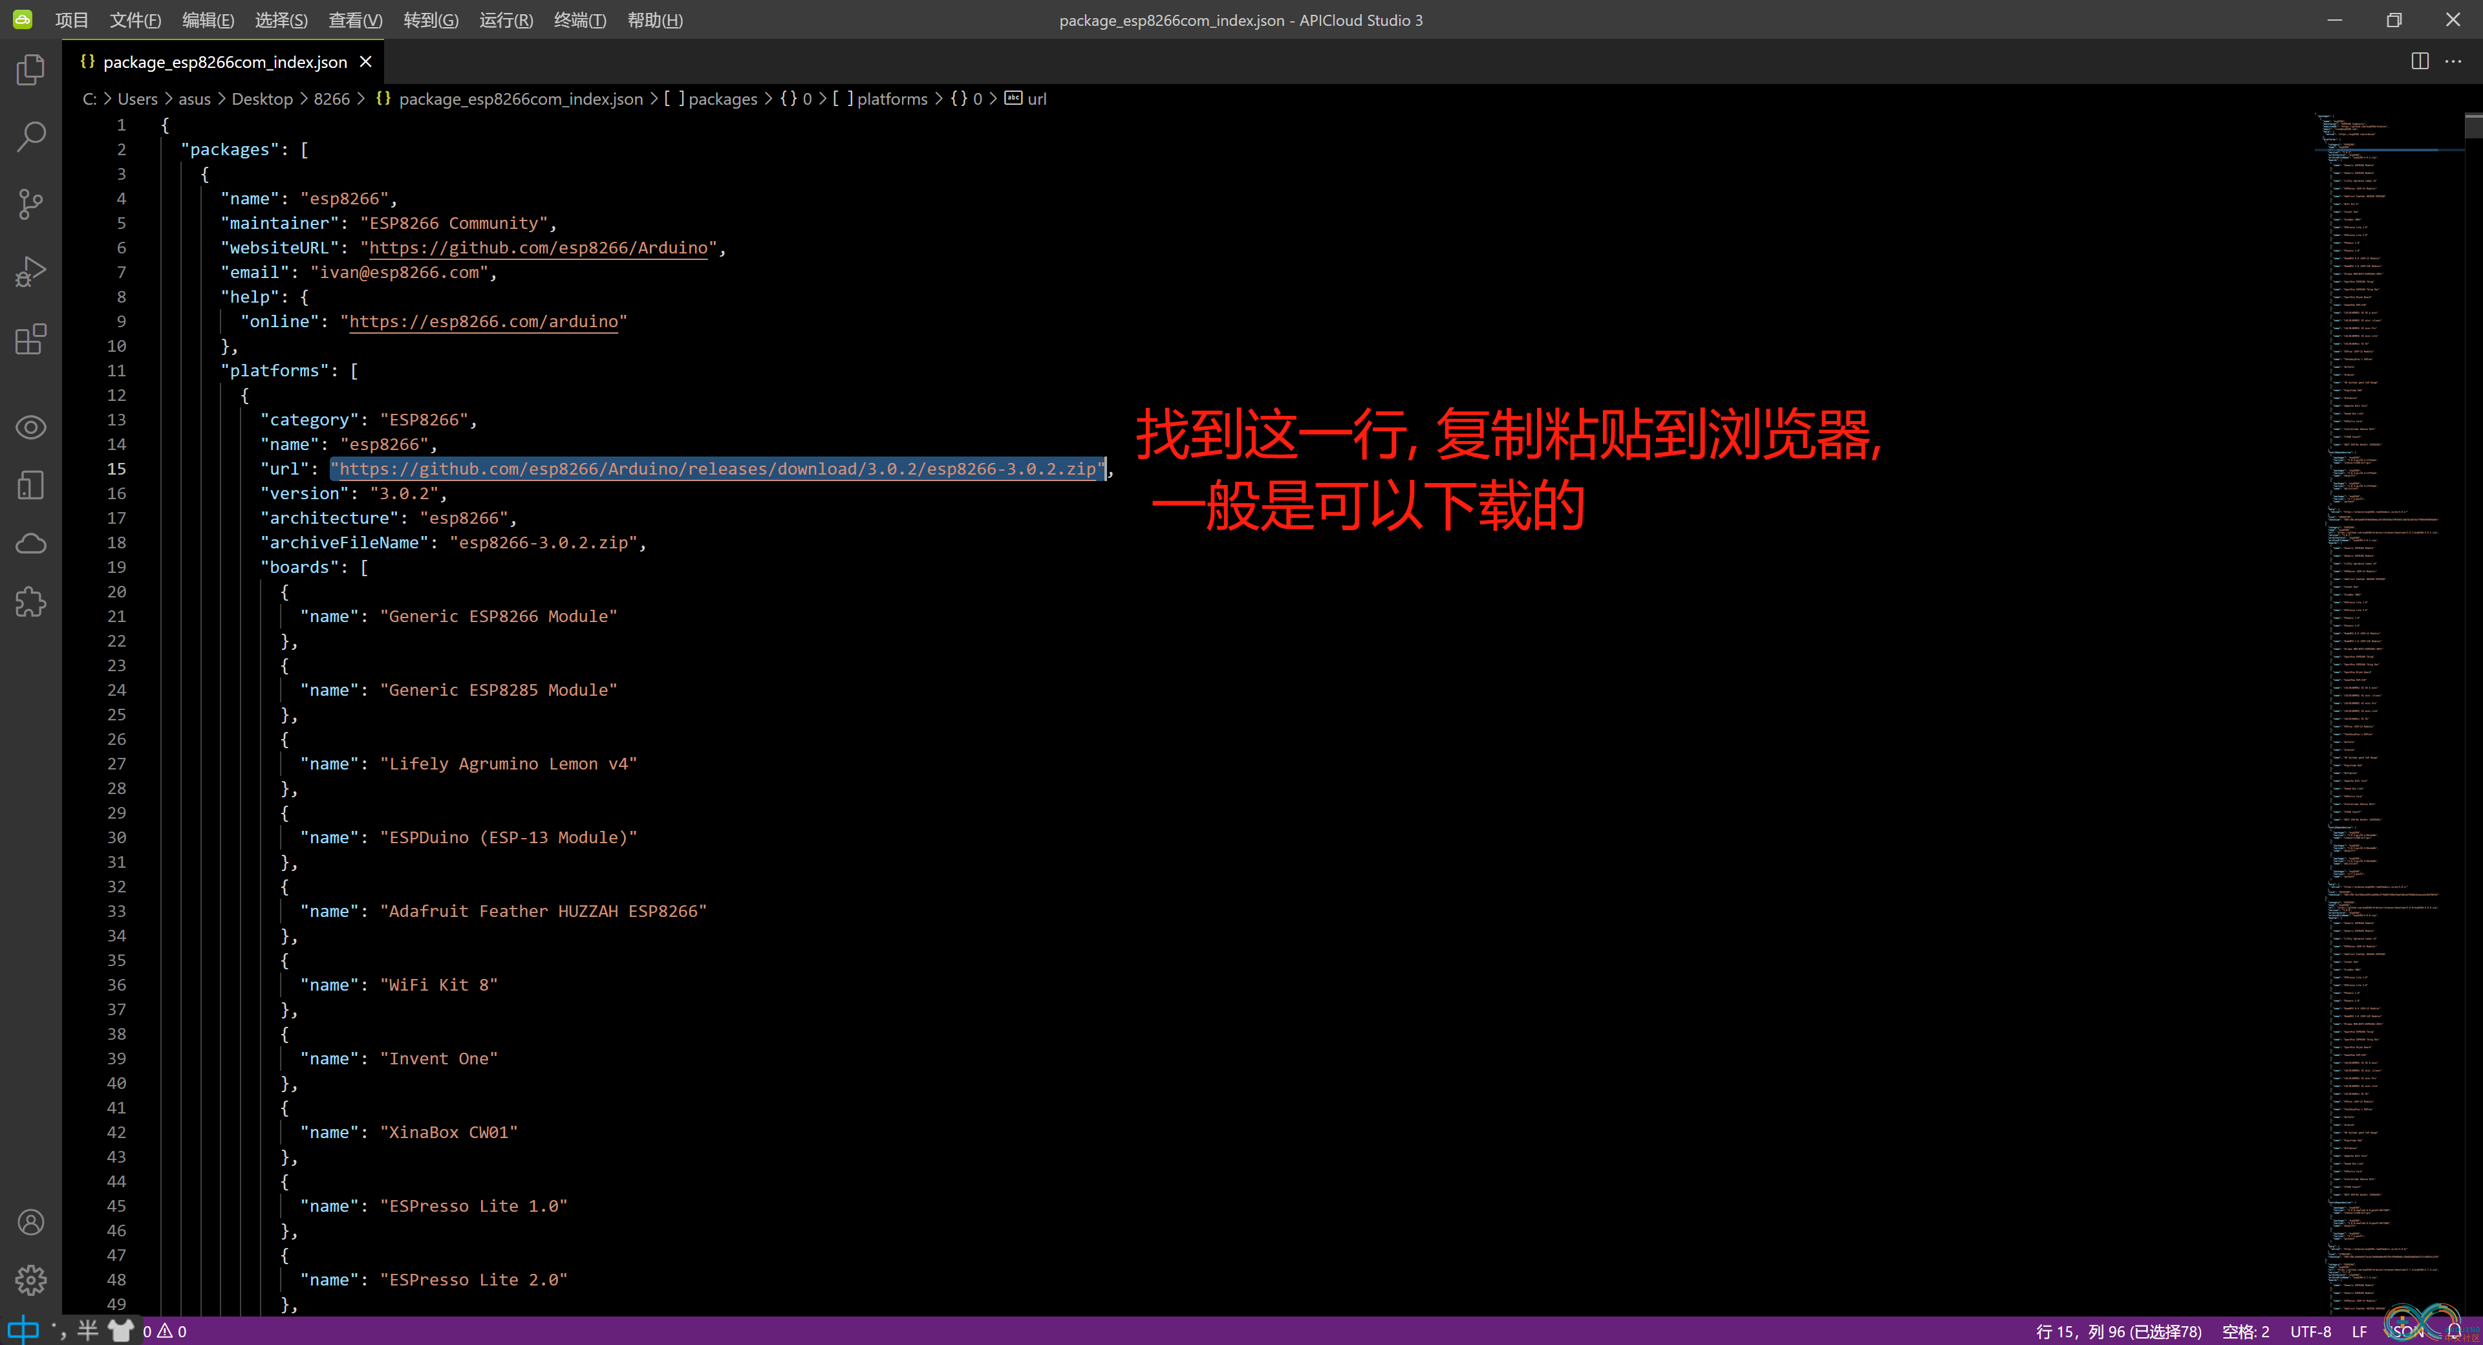This screenshot has width=2483, height=1345.
Task: Open the 文件(F) menu
Action: (135, 20)
